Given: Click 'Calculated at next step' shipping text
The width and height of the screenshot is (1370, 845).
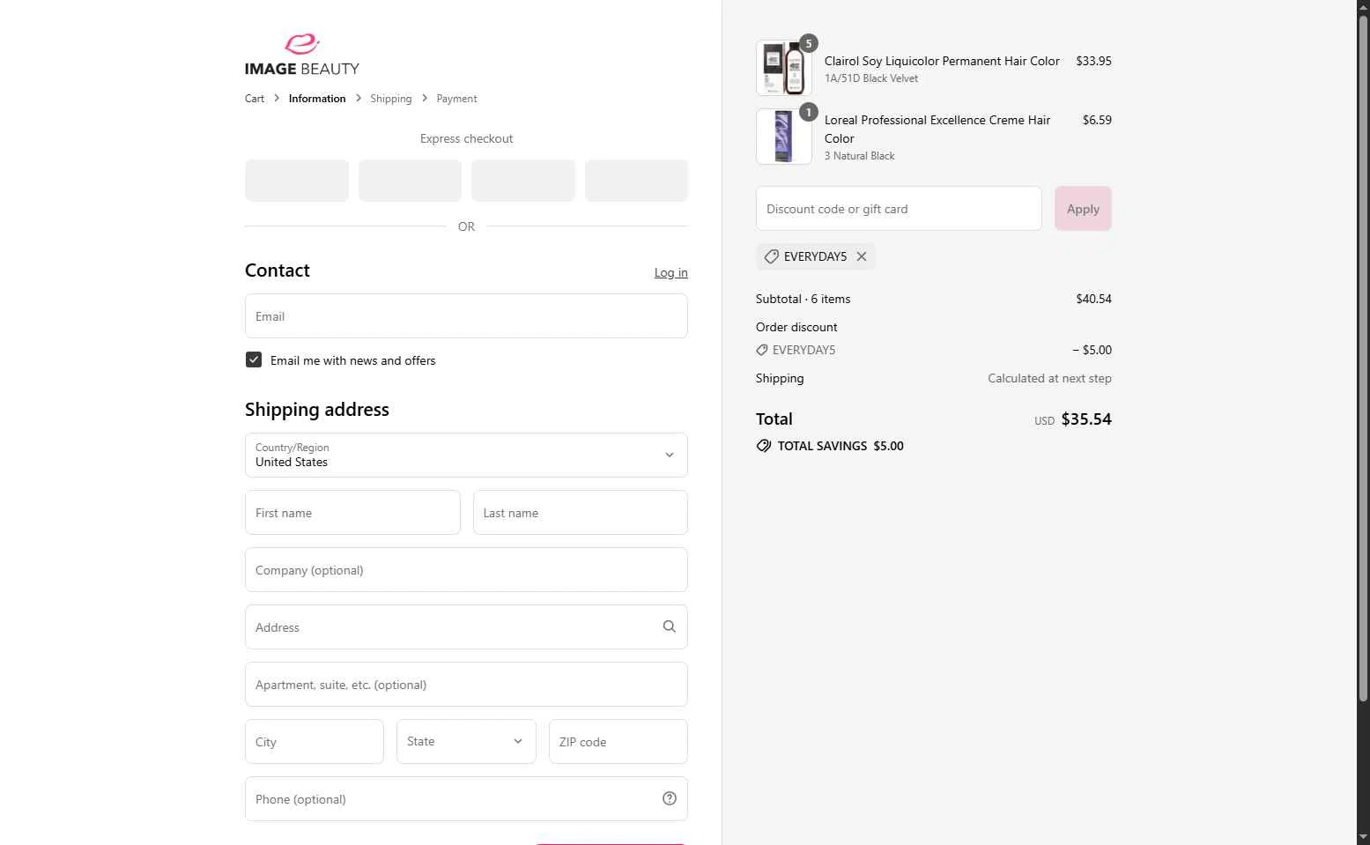Looking at the screenshot, I should tap(1049, 378).
